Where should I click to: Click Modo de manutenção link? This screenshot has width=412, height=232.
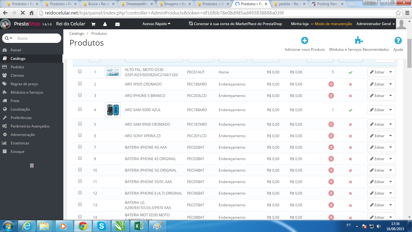click(x=333, y=24)
